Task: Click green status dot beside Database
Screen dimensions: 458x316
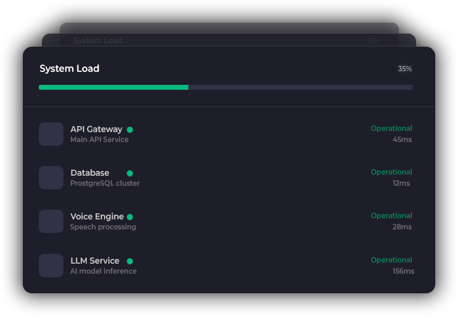Action: 130,173
